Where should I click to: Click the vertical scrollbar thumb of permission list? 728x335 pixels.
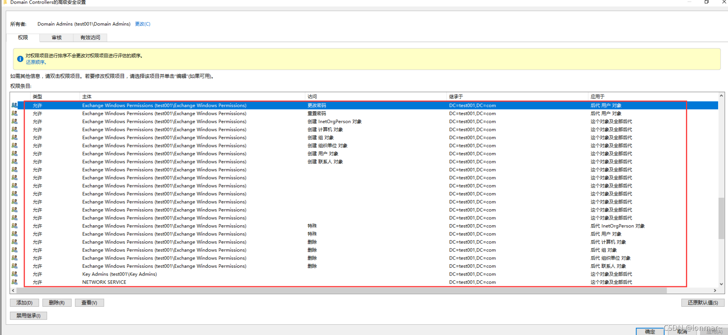coord(721,218)
